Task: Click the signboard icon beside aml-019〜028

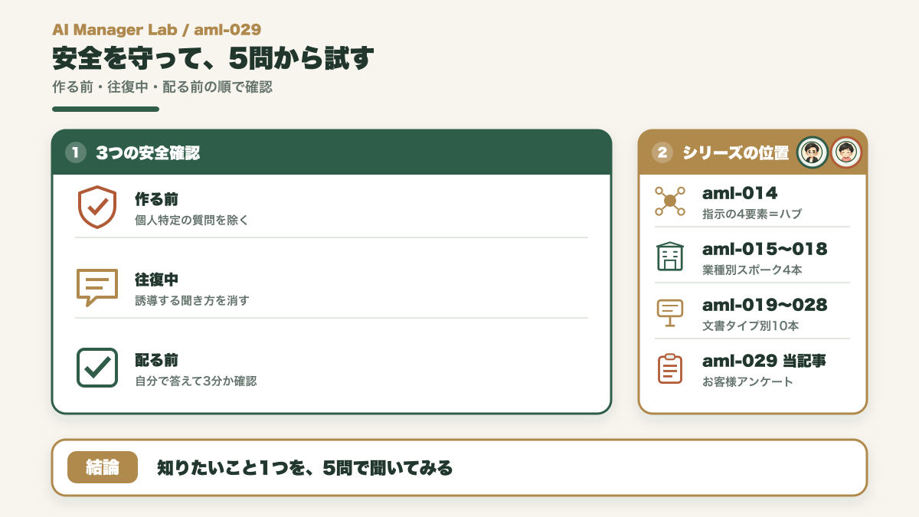Action: pyautogui.click(x=670, y=312)
